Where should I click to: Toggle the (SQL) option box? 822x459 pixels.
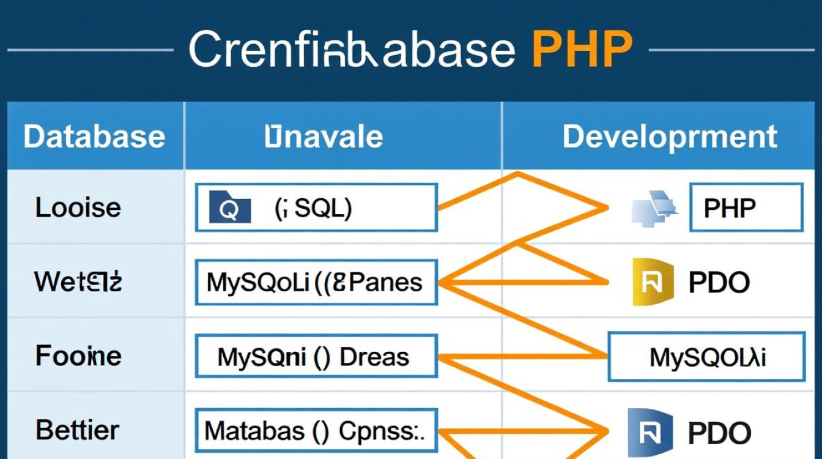[x=315, y=207]
